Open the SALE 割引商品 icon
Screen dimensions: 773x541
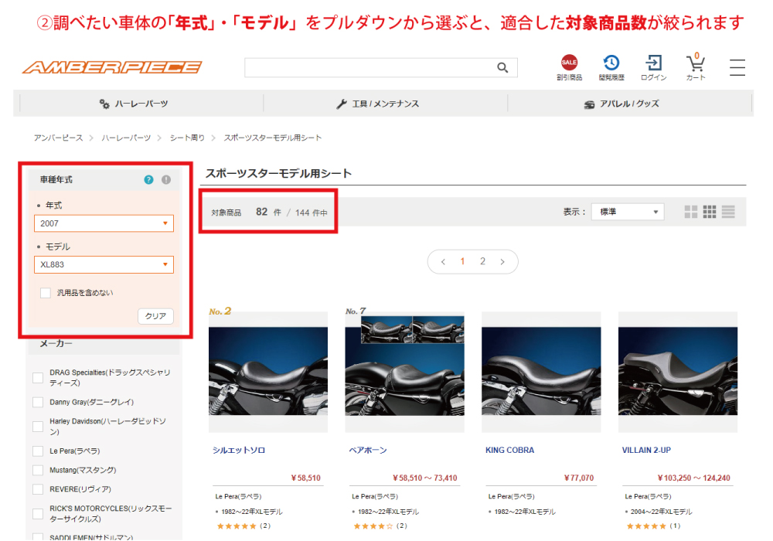(x=569, y=67)
